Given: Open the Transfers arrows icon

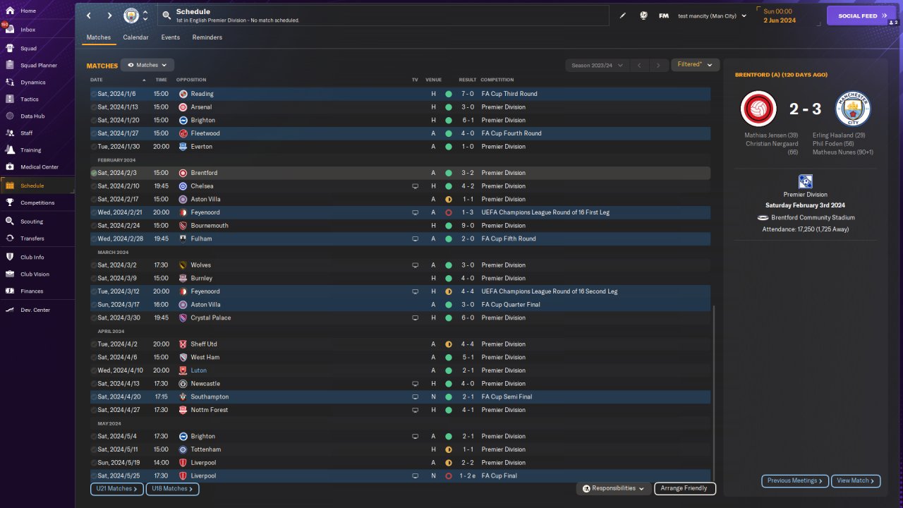Looking at the screenshot, I should point(10,238).
